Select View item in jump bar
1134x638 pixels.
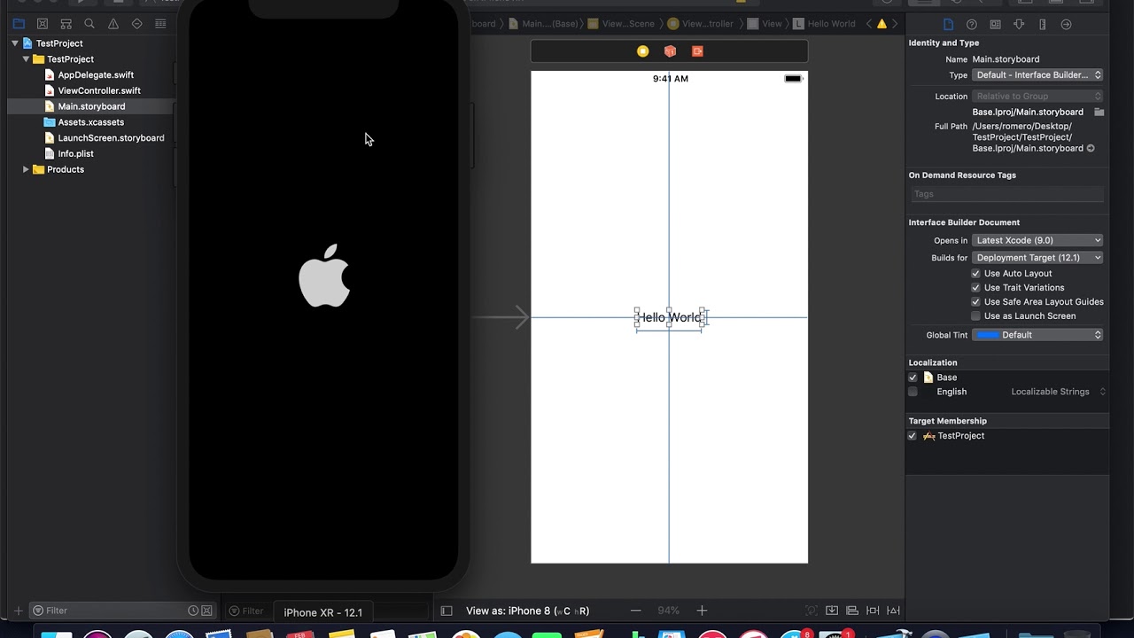765,24
